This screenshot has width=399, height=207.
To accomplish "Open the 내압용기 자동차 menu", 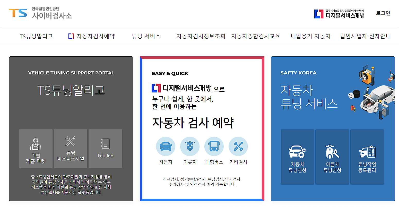I will 310,36.
